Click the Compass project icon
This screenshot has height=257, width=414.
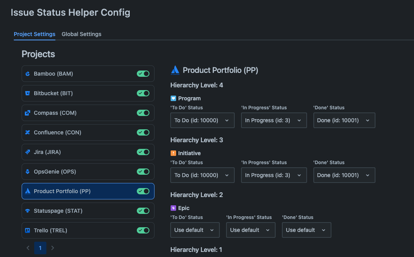[28, 113]
